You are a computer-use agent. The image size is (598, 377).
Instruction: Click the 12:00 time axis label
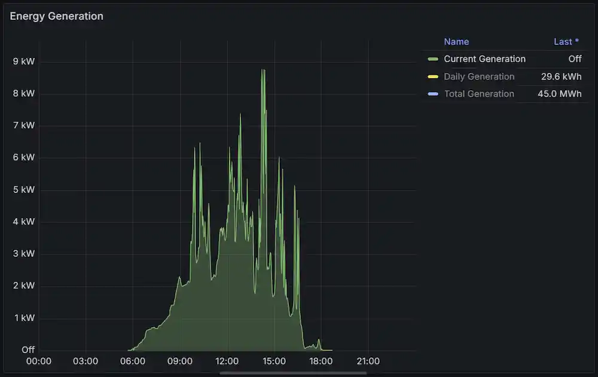227,361
